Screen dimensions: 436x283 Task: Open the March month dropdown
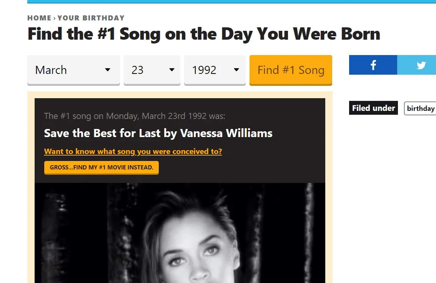point(73,70)
